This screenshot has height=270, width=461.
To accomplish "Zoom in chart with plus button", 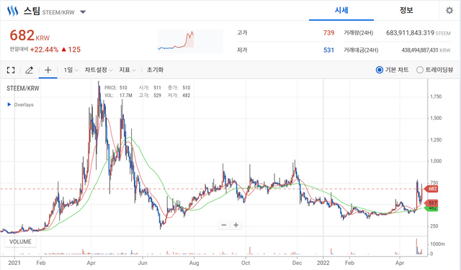I will (236, 225).
